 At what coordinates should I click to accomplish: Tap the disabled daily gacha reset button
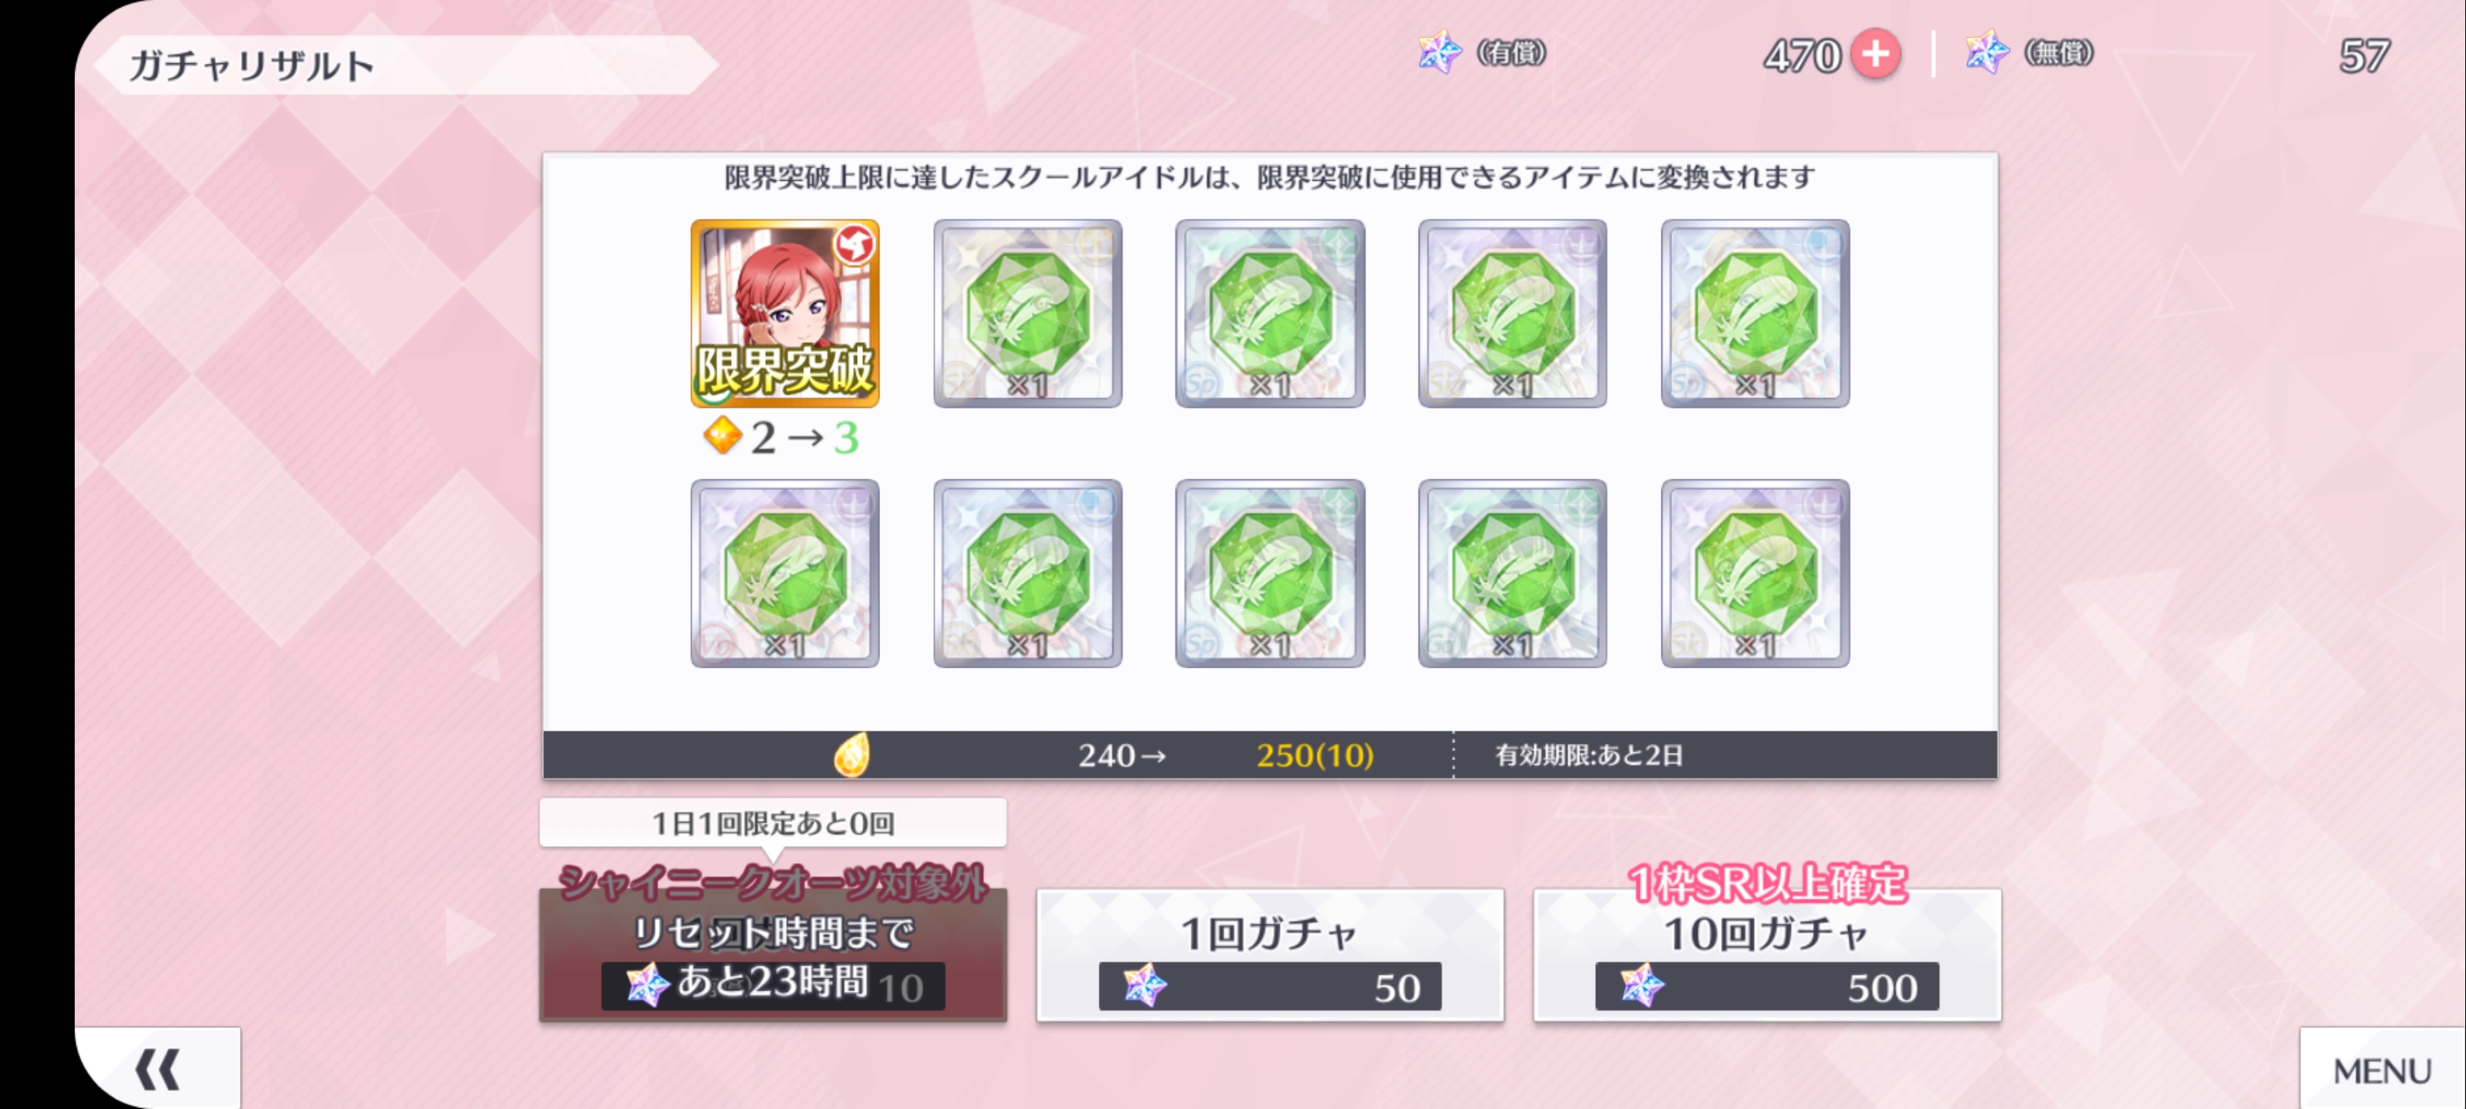pos(772,955)
